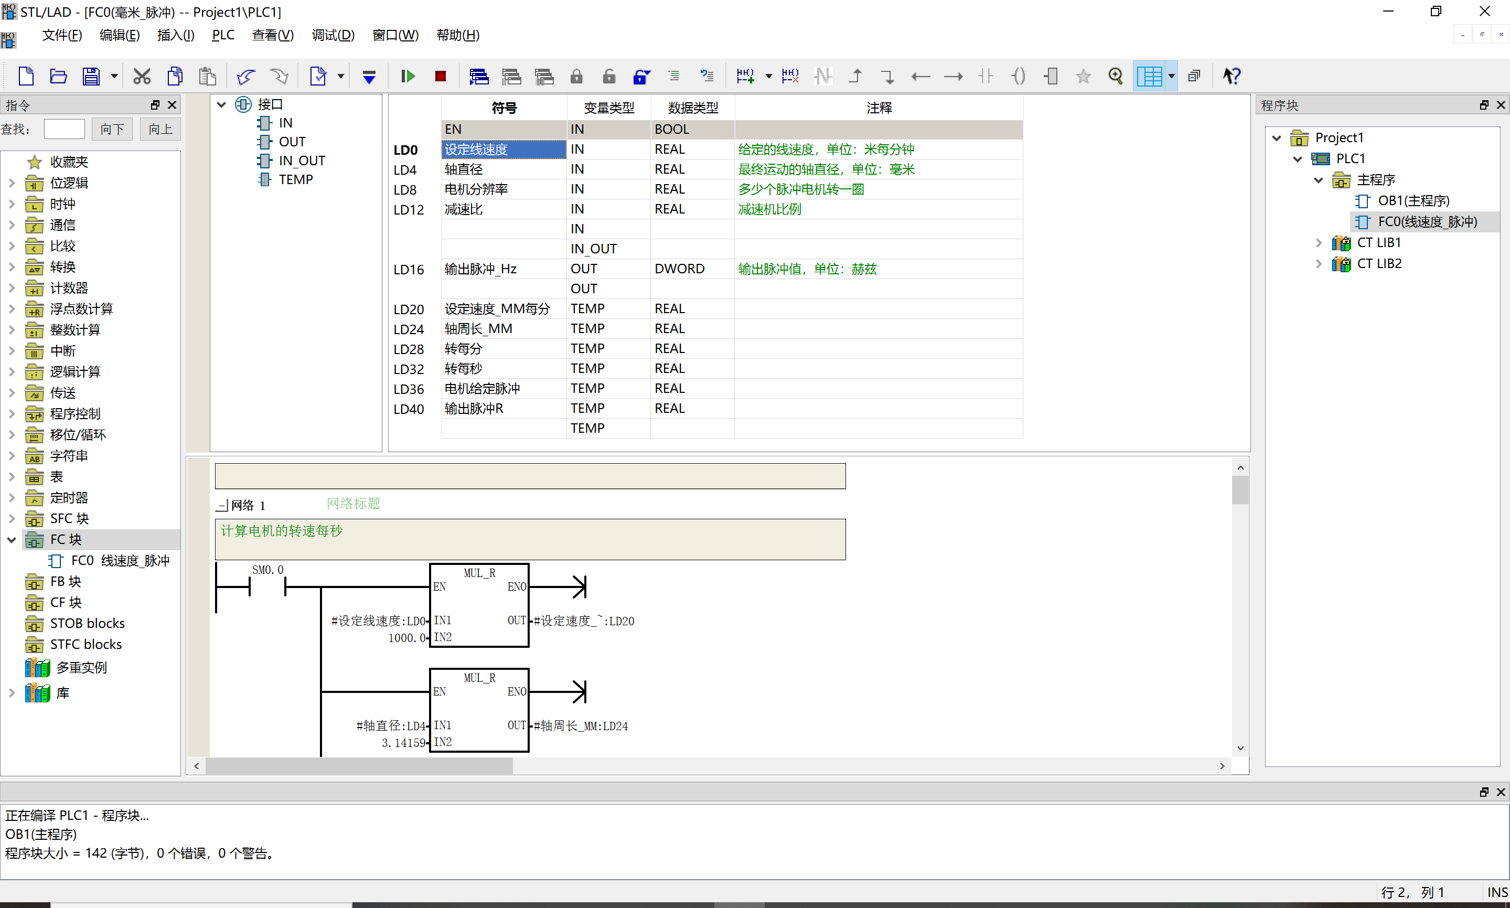The image size is (1510, 908).
Task: Click the open padlock unlock icon
Action: (608, 76)
